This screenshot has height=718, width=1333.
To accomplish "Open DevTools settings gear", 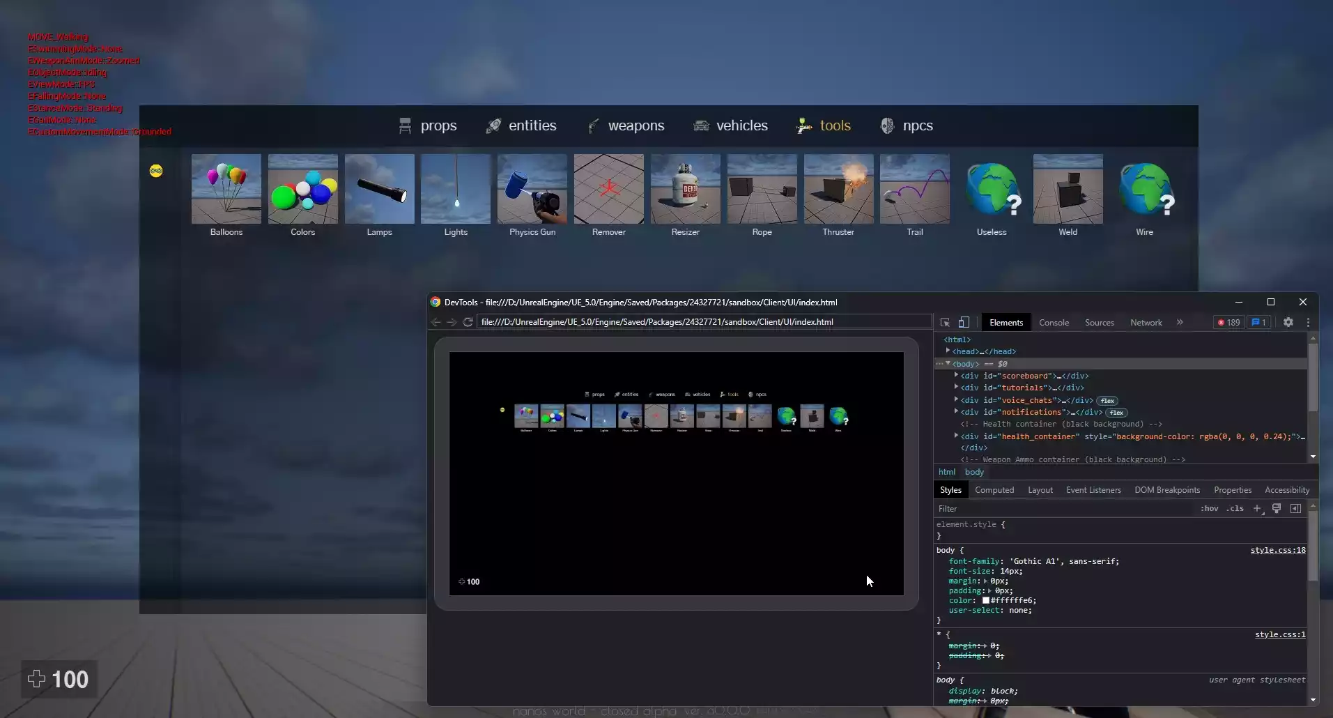I will pos(1288,322).
